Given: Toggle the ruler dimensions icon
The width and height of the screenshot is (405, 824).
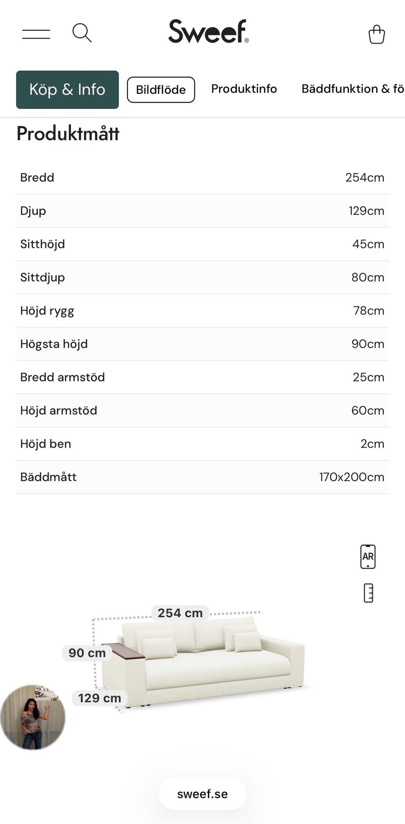Looking at the screenshot, I should (368, 593).
